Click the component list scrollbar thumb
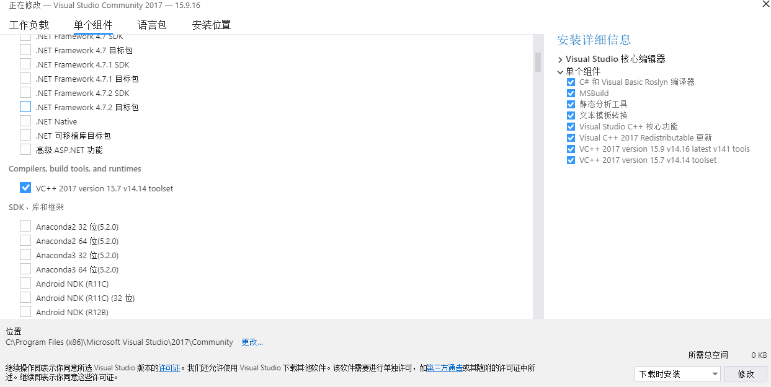The width and height of the screenshot is (771, 387). pos(538,62)
